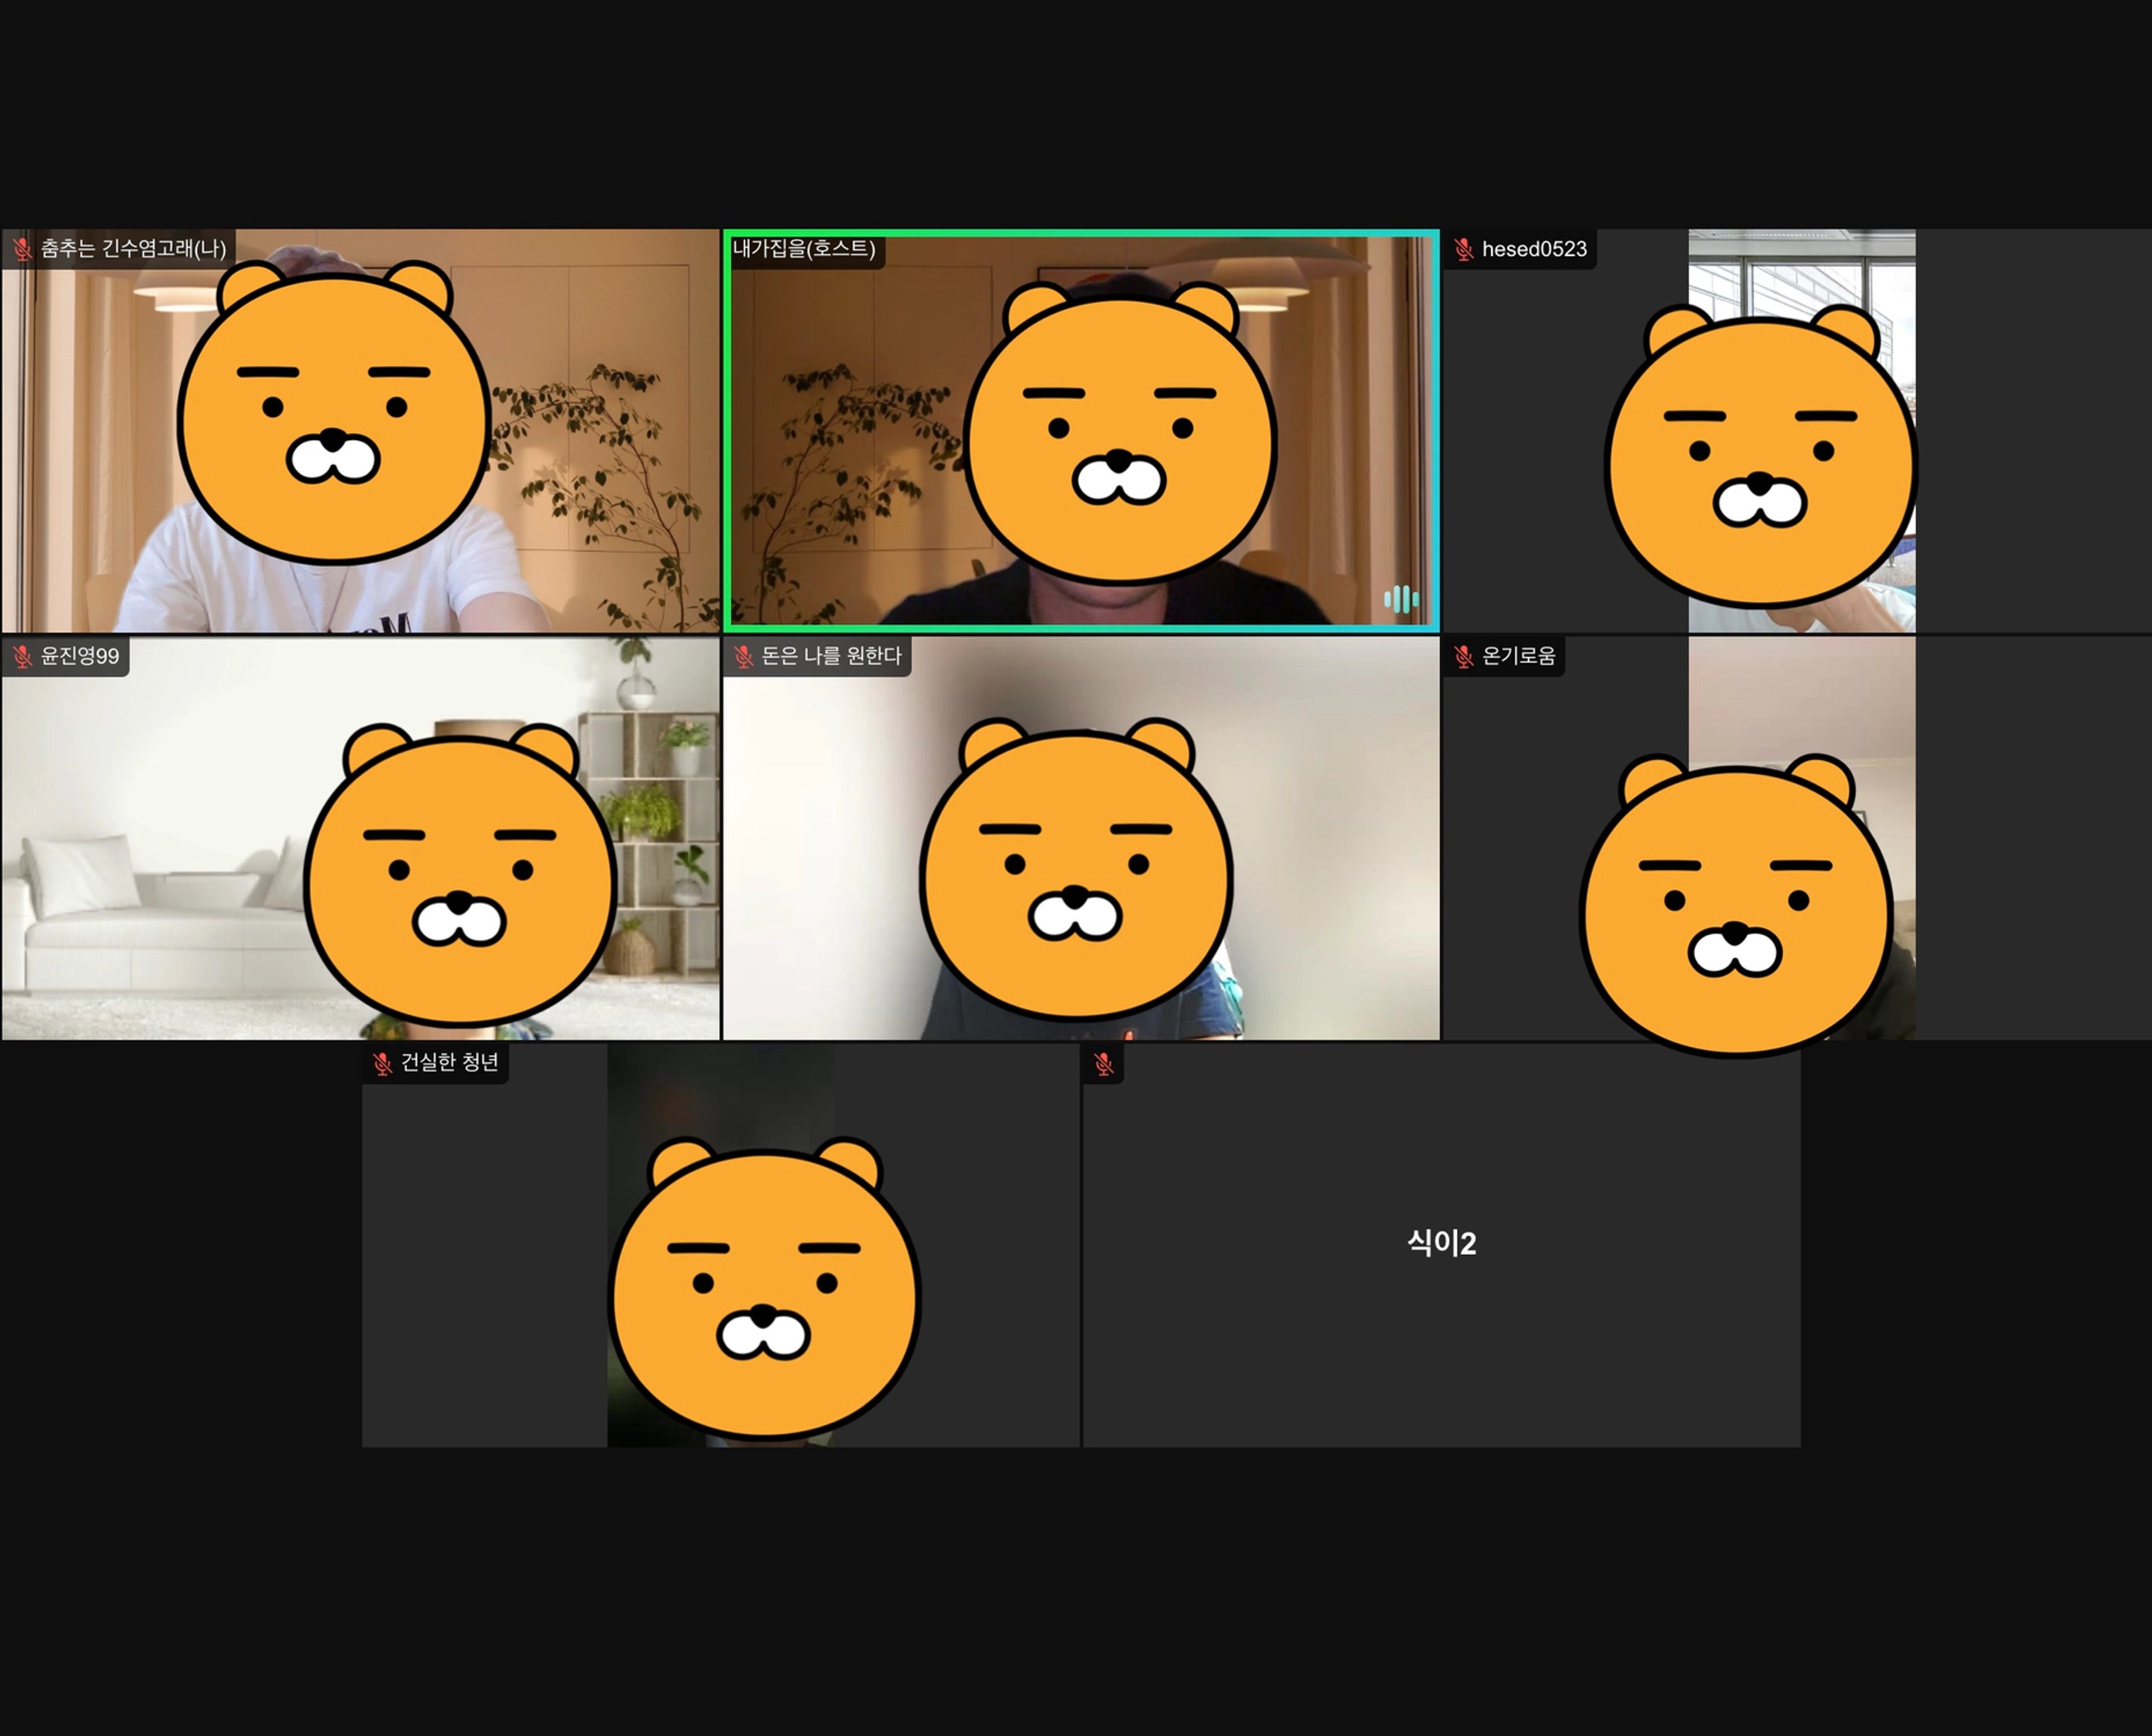This screenshot has height=1736, width=2152.
Task: Select video tile of 온기로움
Action: pyautogui.click(x=1797, y=838)
